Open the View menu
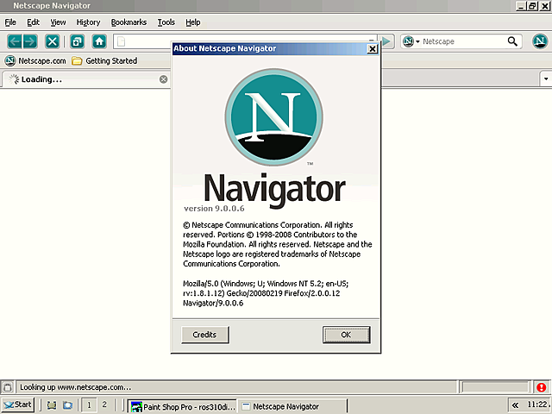Image resolution: width=552 pixels, height=414 pixels. pos(58,22)
